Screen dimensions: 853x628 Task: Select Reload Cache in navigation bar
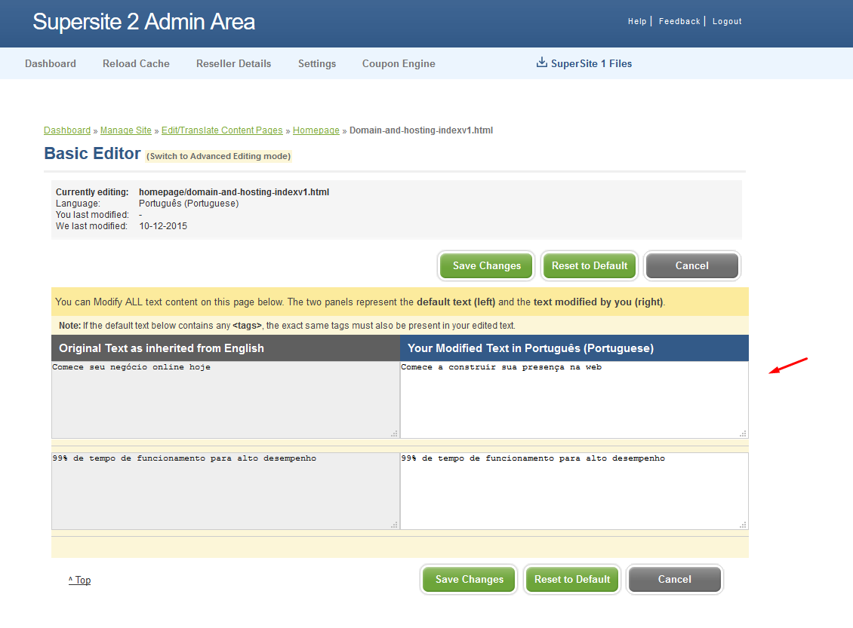136,63
